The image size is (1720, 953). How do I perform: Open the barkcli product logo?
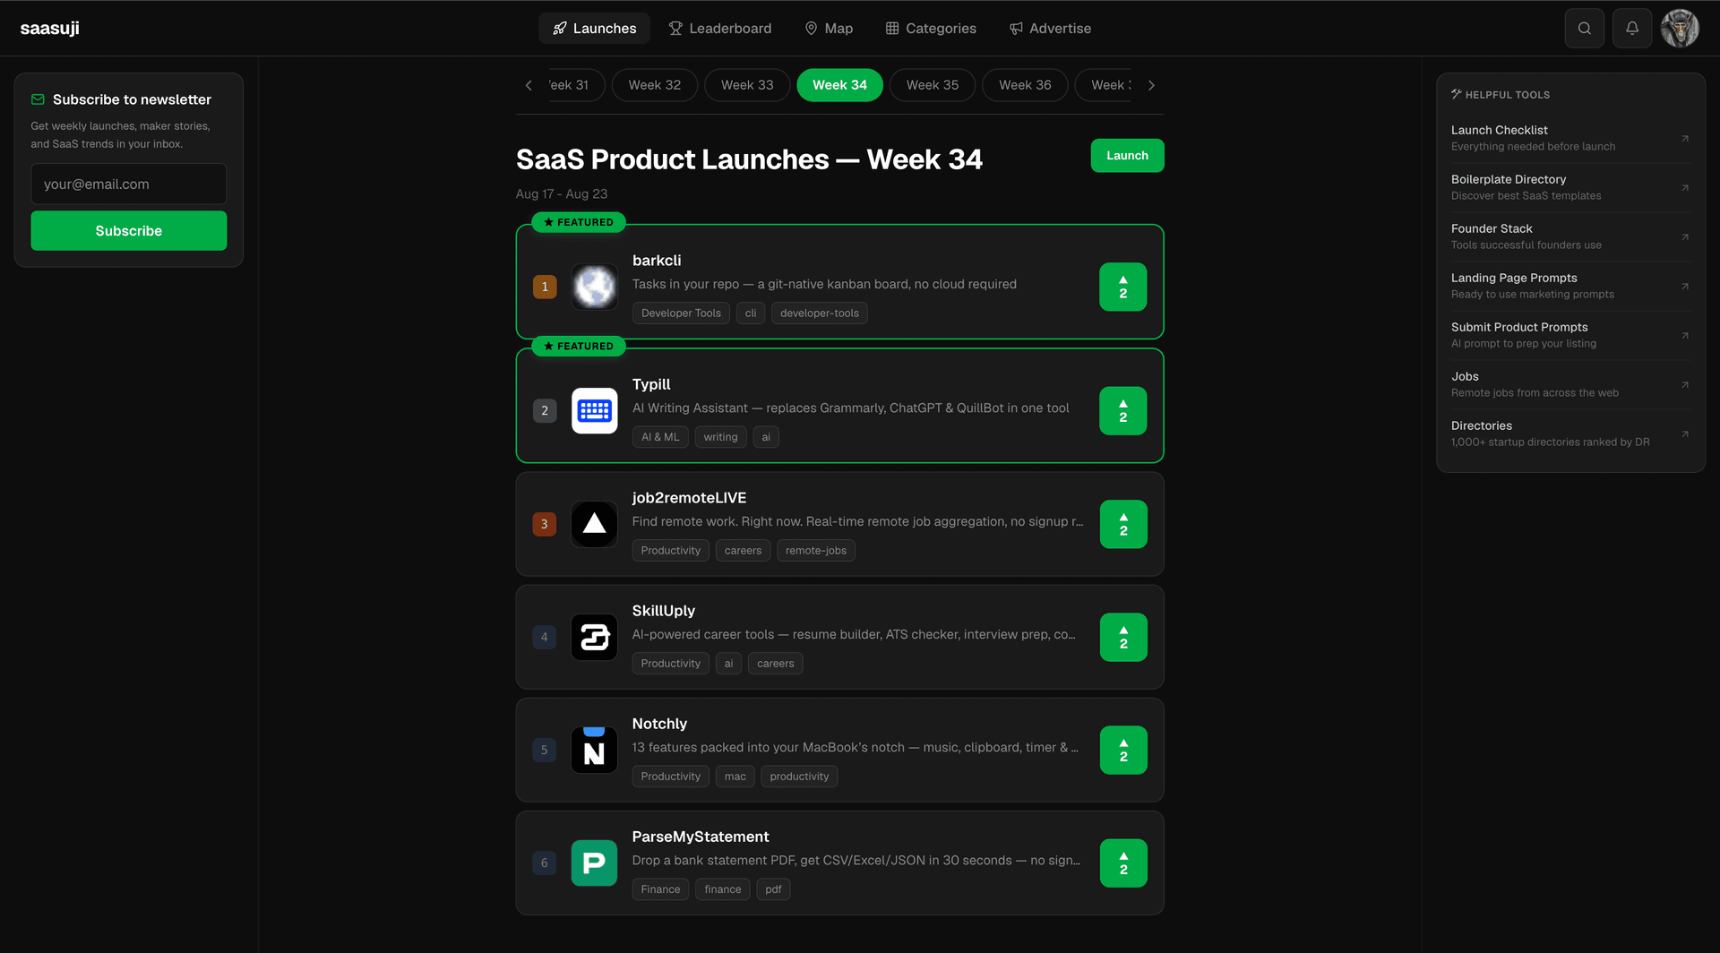(595, 287)
